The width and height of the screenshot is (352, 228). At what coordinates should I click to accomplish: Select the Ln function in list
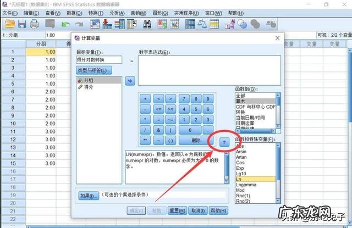point(255,179)
